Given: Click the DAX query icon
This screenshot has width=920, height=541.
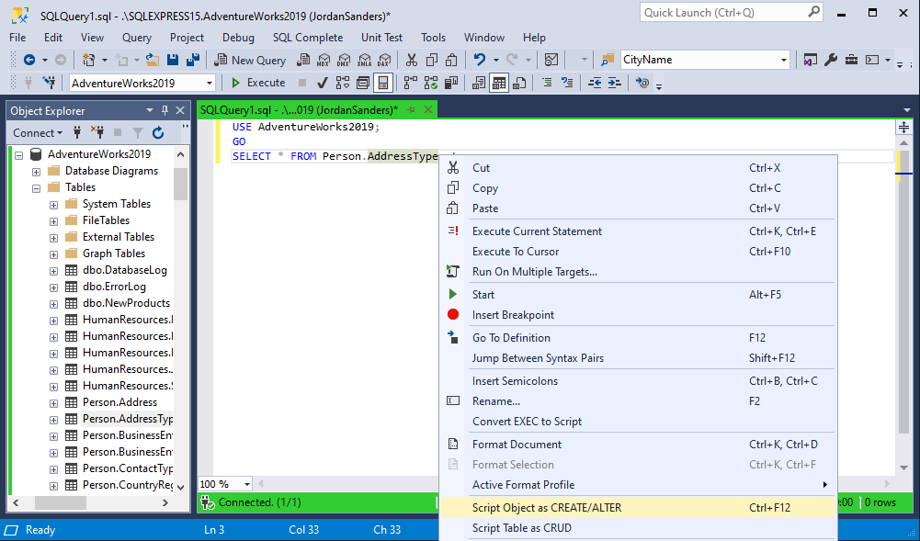Looking at the screenshot, I should (384, 60).
